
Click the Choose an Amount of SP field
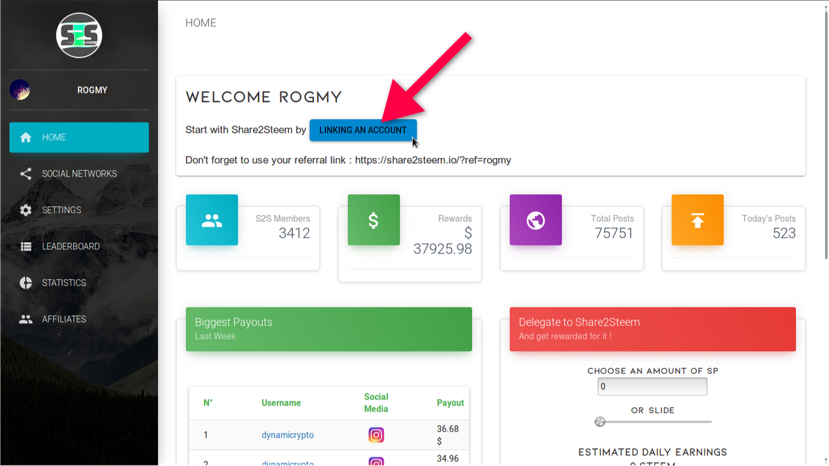[652, 386]
